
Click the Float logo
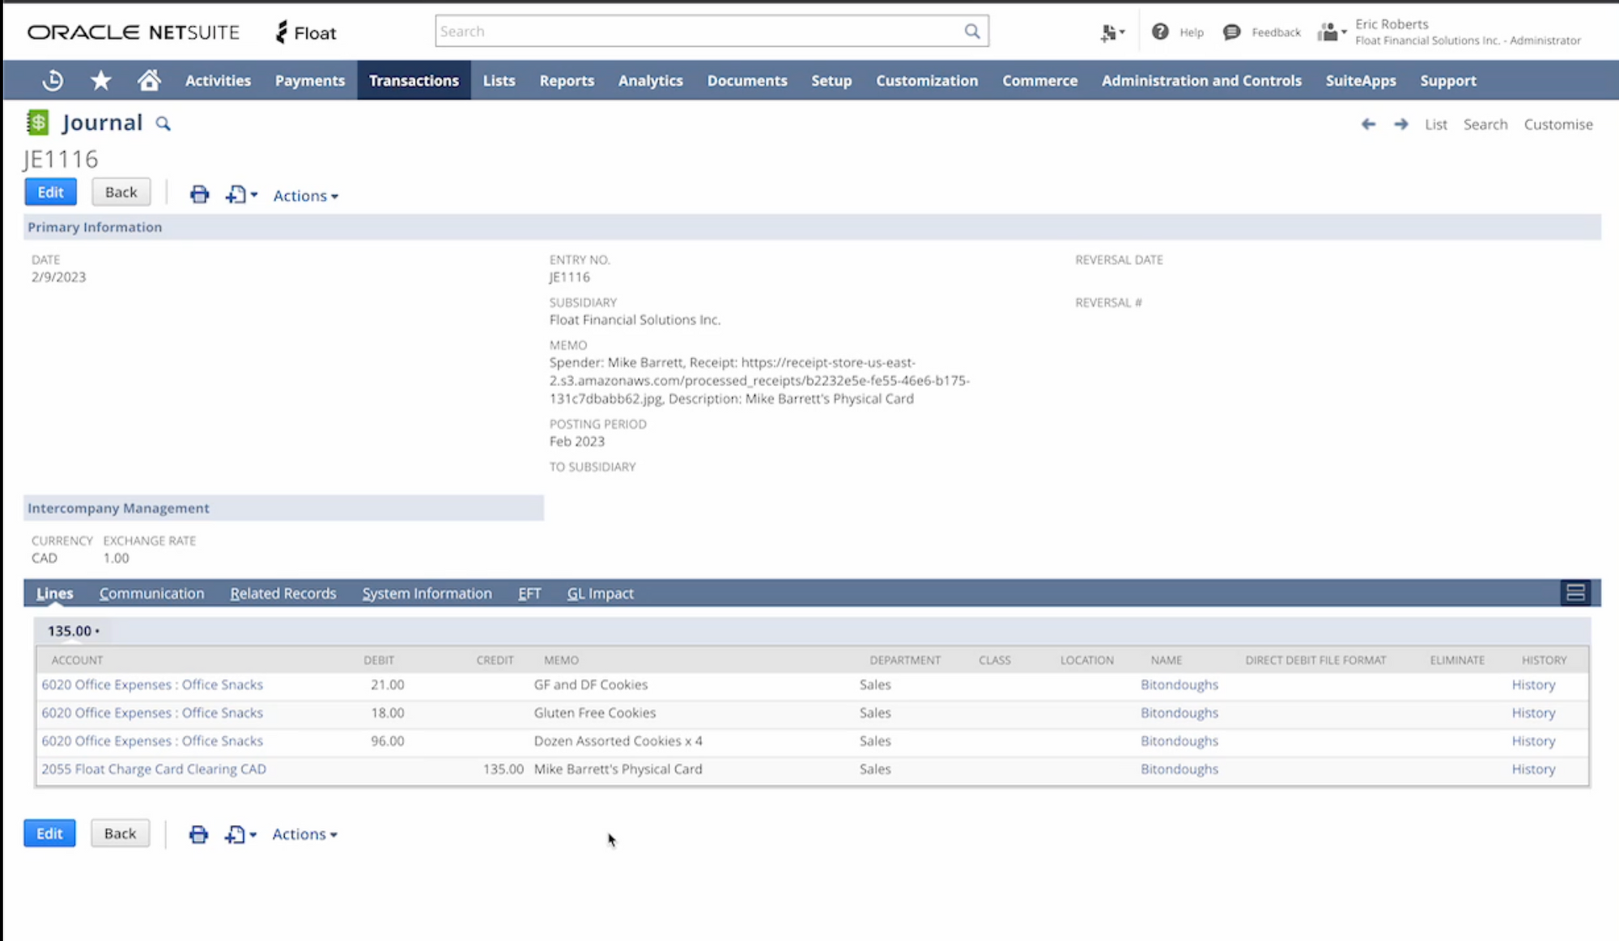tap(306, 32)
